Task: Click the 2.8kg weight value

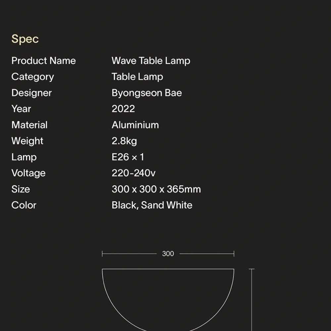Action: (124, 141)
